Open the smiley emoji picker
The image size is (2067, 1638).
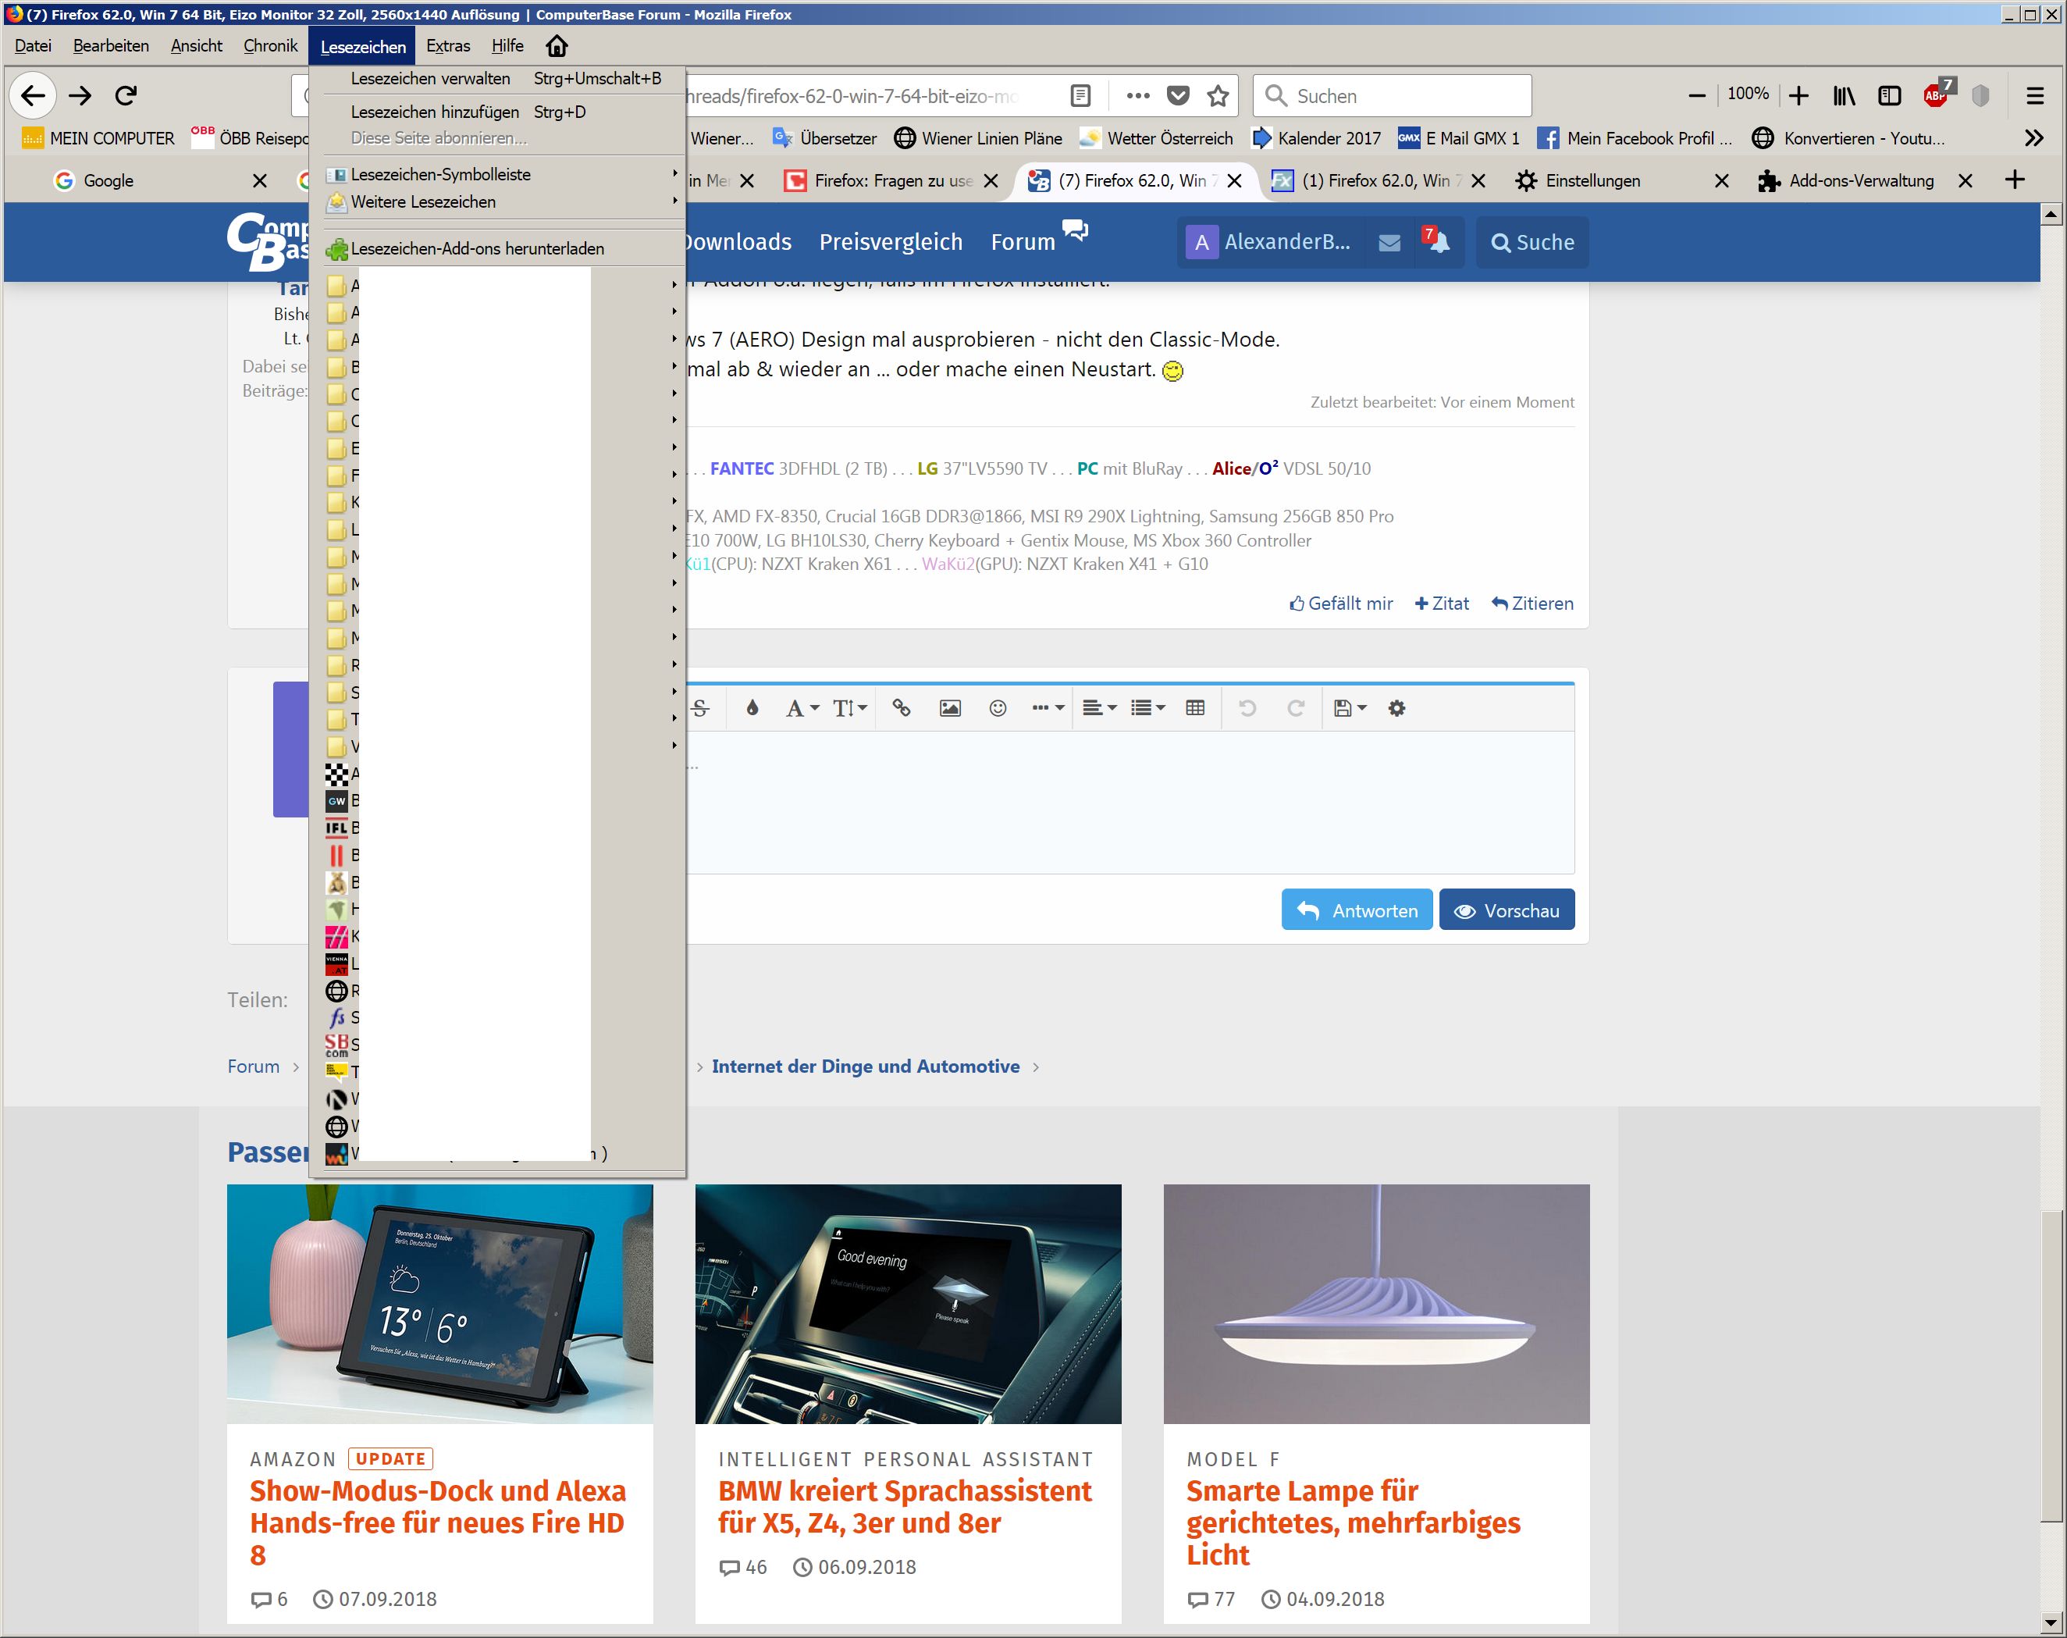pyautogui.click(x=997, y=708)
